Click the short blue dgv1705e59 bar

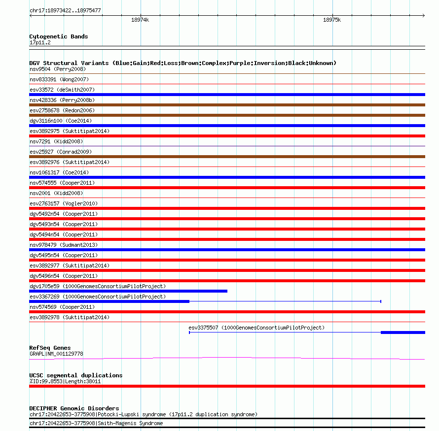click(x=128, y=291)
